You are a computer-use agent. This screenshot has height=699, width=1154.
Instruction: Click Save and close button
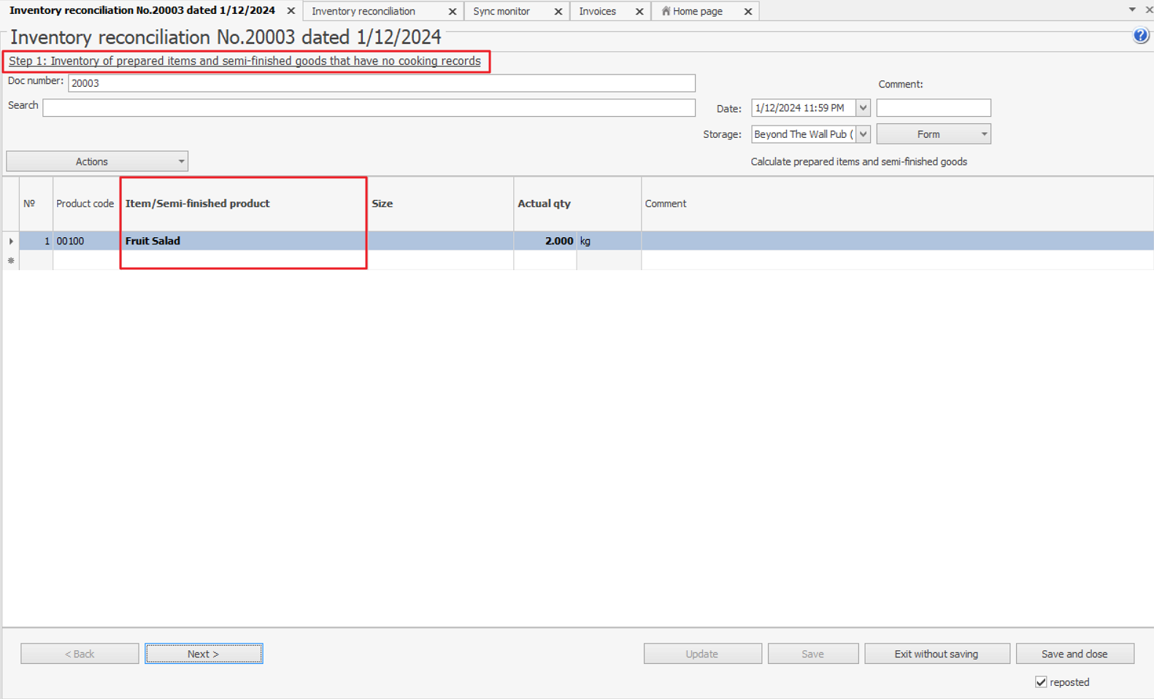(x=1074, y=654)
